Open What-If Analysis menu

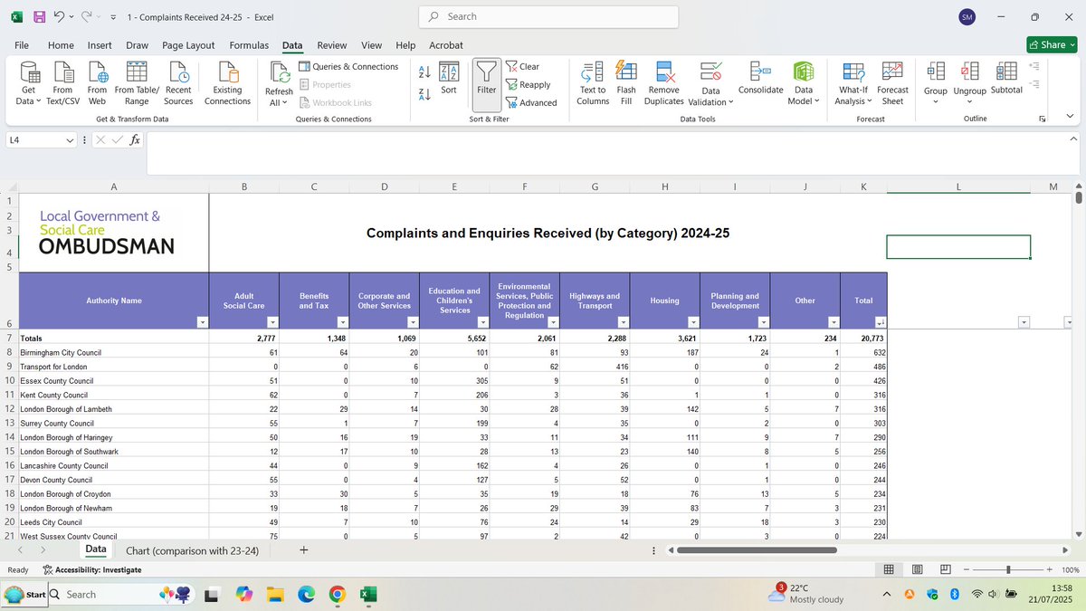pyautogui.click(x=853, y=83)
